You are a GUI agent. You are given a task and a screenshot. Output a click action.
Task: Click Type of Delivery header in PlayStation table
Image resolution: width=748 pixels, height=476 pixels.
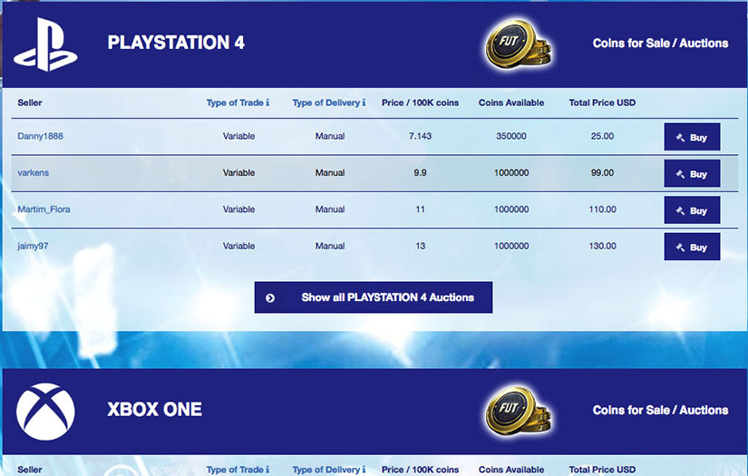(x=326, y=102)
